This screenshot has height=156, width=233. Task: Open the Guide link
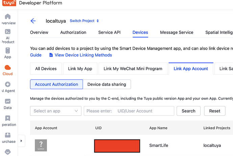pos(36,55)
